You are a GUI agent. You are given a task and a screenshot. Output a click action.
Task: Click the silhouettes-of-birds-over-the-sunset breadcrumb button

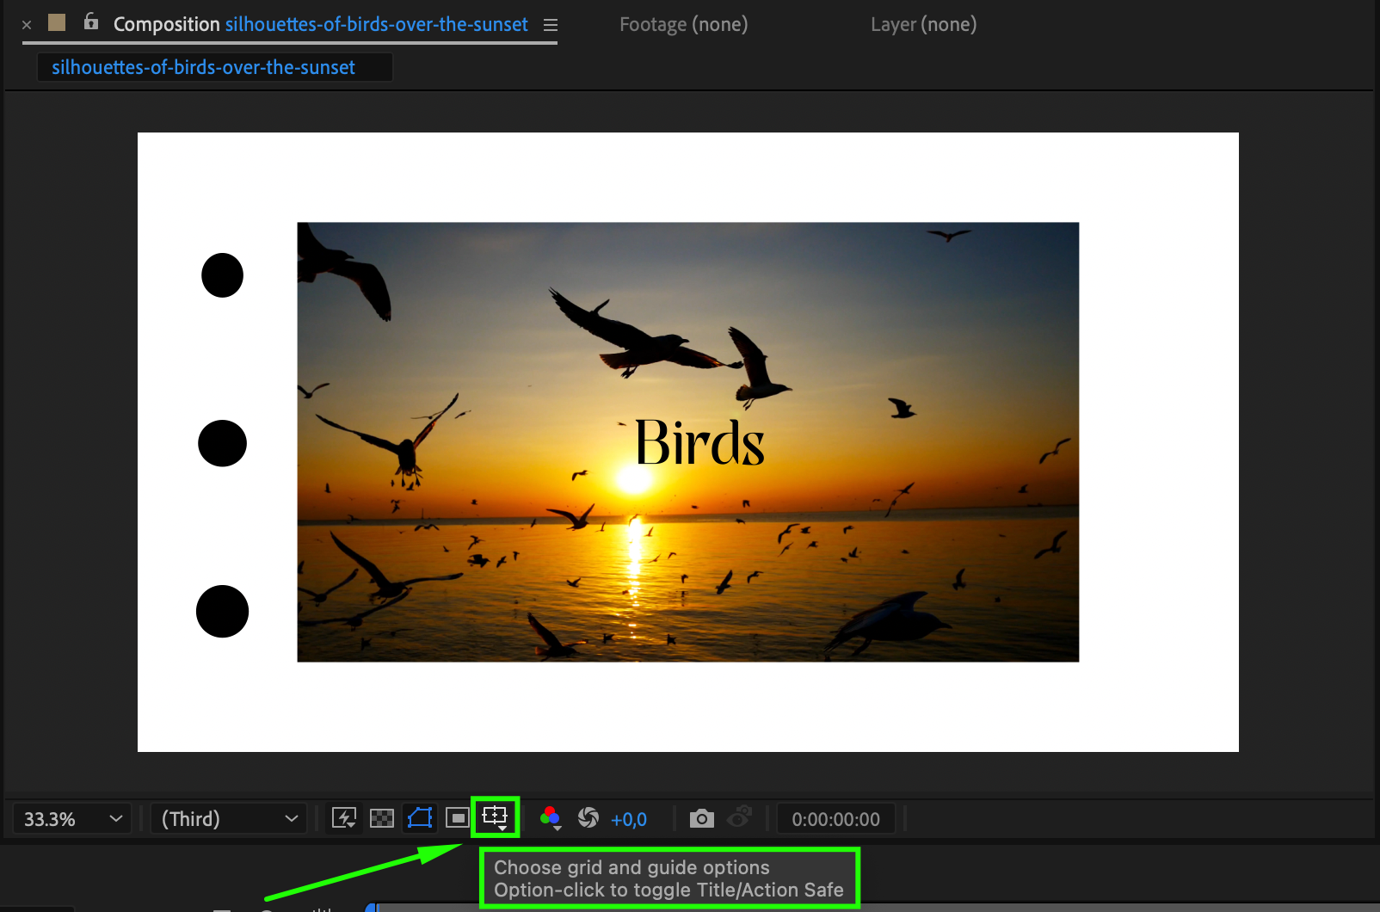tap(204, 67)
